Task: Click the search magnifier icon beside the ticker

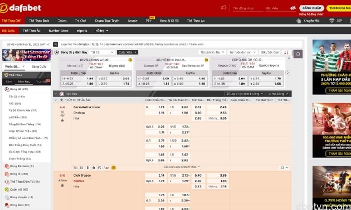Action: [x=56, y=44]
